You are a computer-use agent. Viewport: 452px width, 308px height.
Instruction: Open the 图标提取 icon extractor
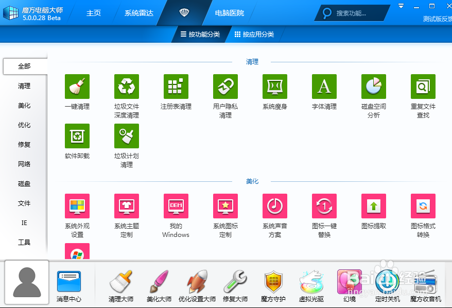tap(373, 206)
